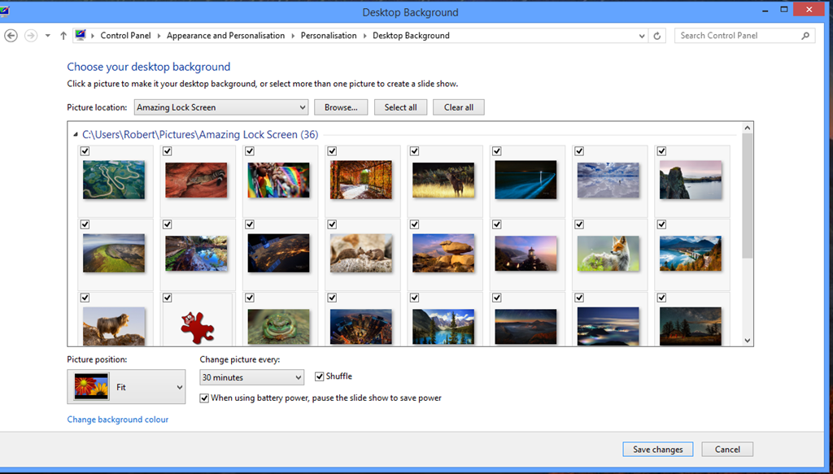
Task: Expand the address bar history dropdown
Action: point(641,36)
